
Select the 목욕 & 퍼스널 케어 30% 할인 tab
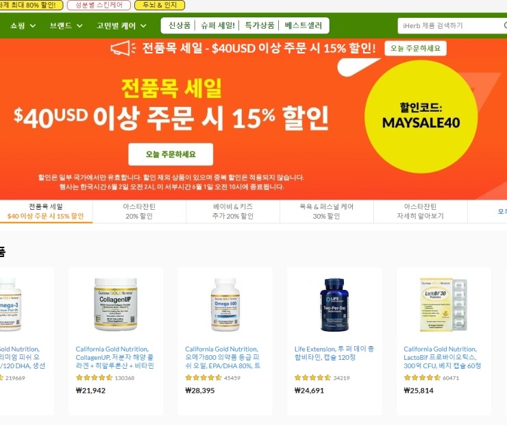point(327,211)
